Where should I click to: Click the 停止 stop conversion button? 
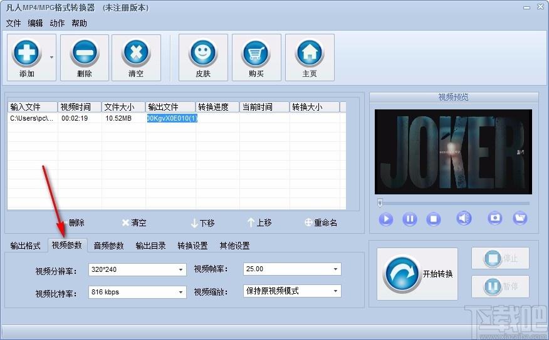500,259
